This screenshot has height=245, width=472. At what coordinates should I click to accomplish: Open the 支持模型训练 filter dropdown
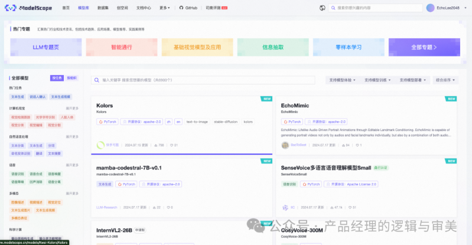coord(377,80)
